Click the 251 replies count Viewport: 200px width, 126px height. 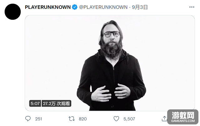point(38,119)
